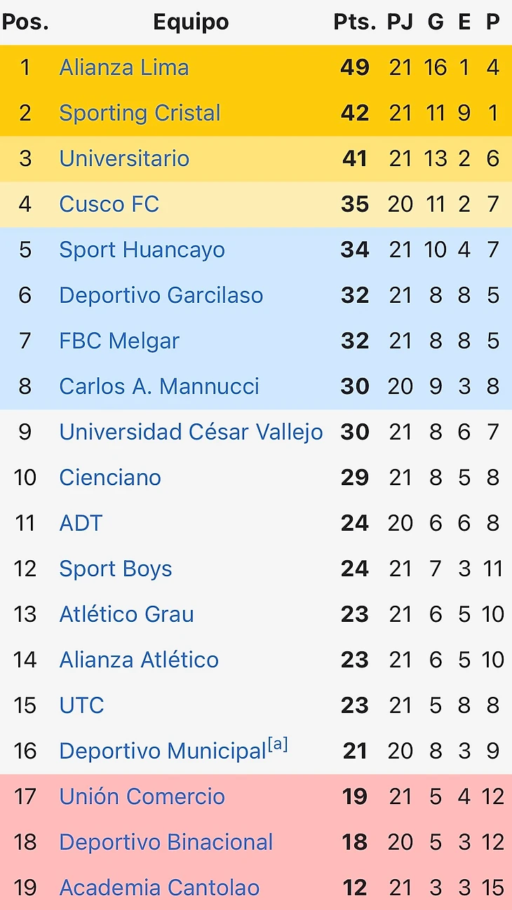The image size is (512, 910).
Task: Open the FBC Melgar team link
Action: (119, 341)
